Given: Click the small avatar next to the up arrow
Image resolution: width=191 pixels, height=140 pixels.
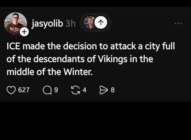Looking at the screenshot, I should 90,22.
